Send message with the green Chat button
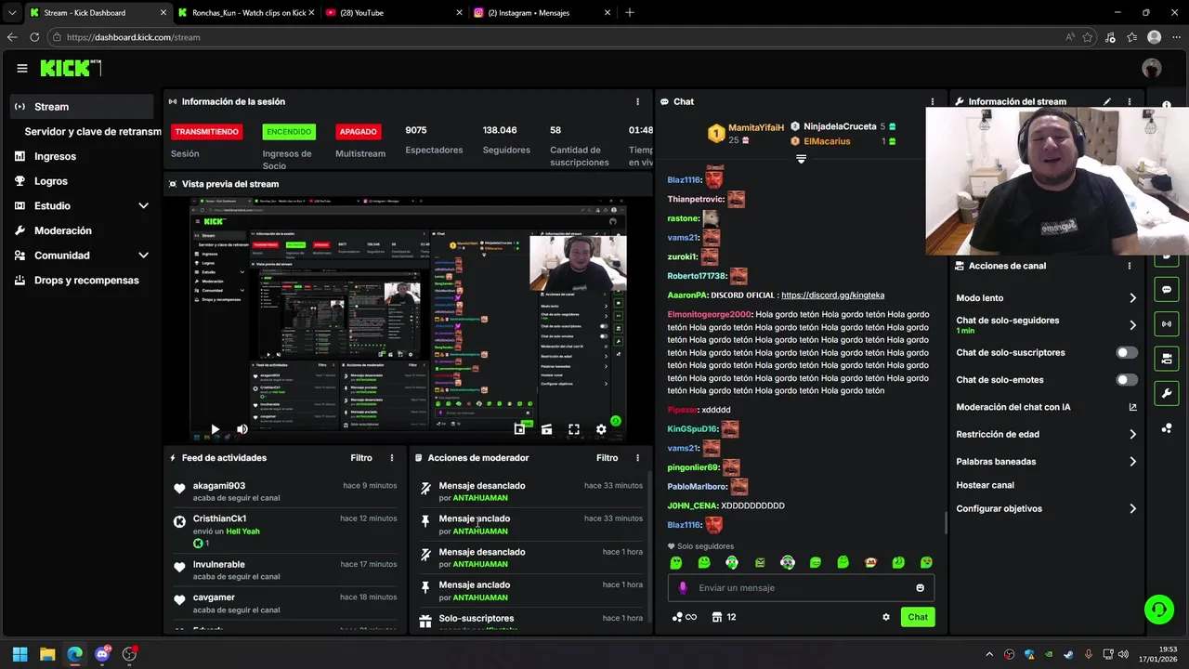Image resolution: width=1189 pixels, height=669 pixels. (918, 617)
